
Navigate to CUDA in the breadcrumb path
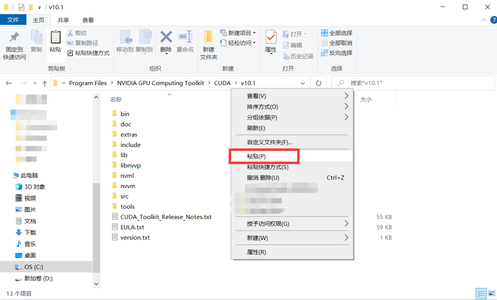(222, 83)
